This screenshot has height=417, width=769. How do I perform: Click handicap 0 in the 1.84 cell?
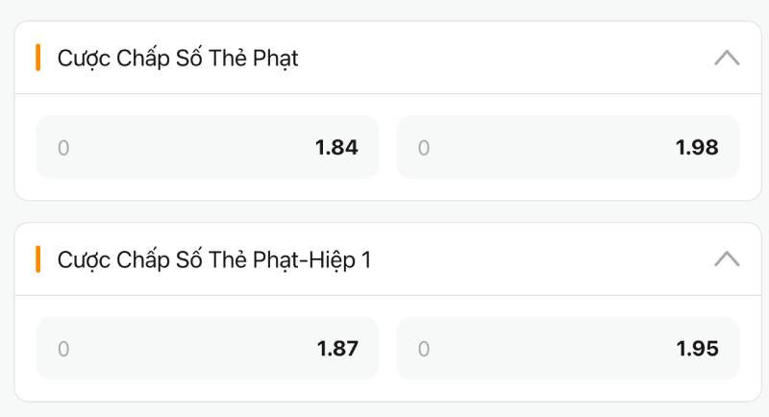coord(63,148)
